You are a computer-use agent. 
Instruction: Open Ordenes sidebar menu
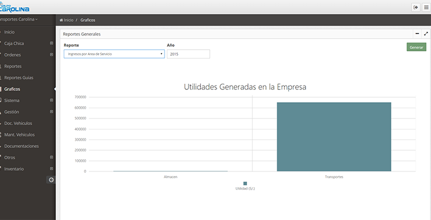tap(12, 55)
